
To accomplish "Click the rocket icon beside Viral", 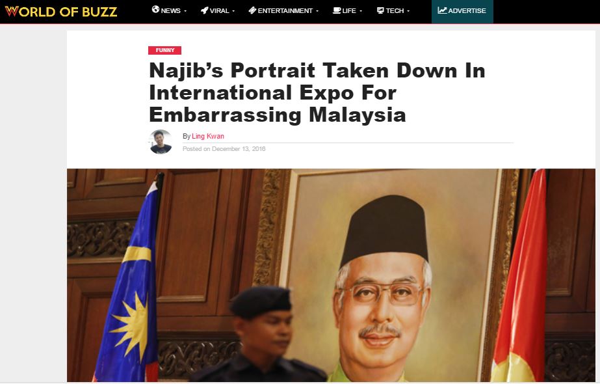I will click(x=205, y=10).
